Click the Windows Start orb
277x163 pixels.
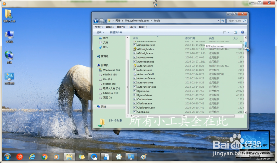click(7, 157)
